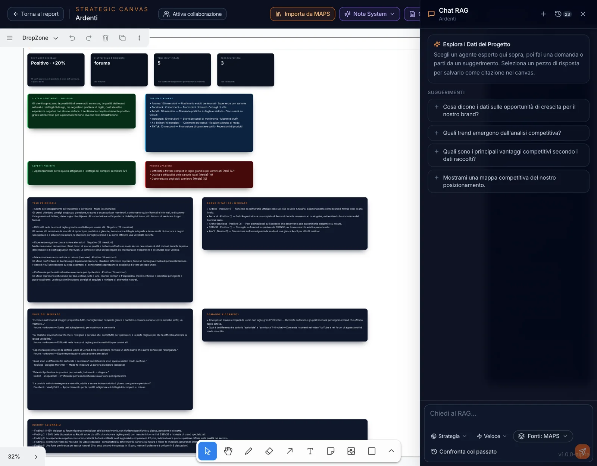The height and width of the screenshot is (466, 597).
Task: Pick the eraser tool
Action: tap(269, 451)
